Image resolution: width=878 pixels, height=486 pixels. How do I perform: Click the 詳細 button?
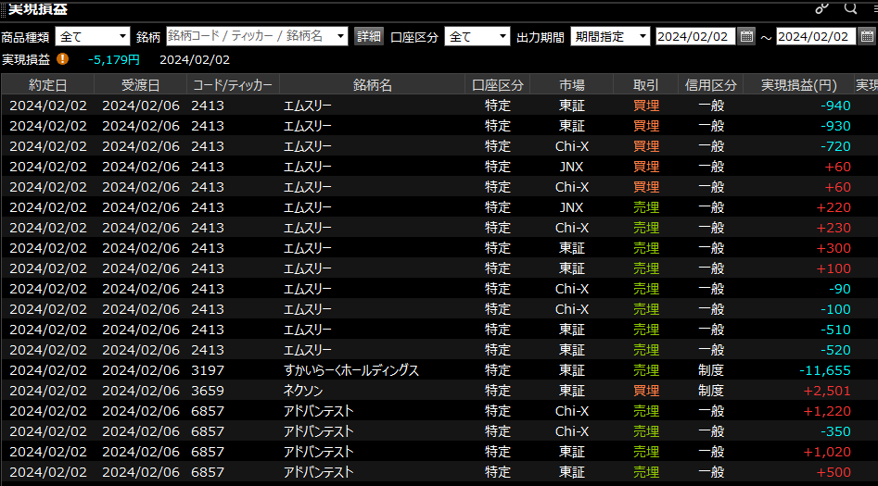pyautogui.click(x=369, y=36)
